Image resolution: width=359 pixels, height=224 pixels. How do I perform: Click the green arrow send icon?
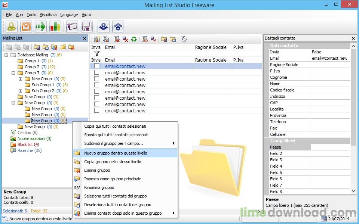(x=40, y=27)
